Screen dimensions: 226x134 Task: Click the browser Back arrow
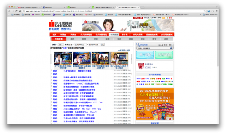[x=10, y=11]
